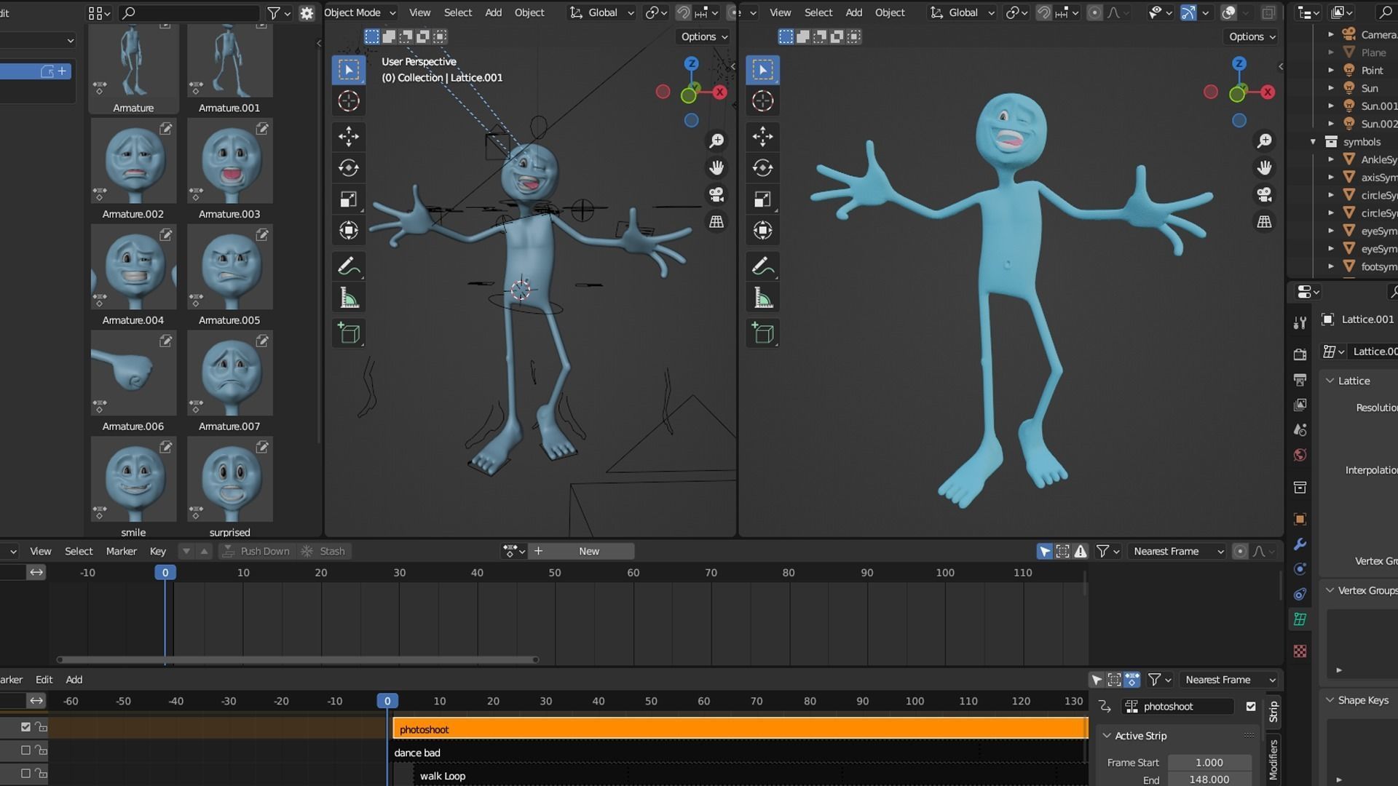Open the Object Data lattice properties tab
Viewport: 1398px width, 786px height.
click(1300, 619)
